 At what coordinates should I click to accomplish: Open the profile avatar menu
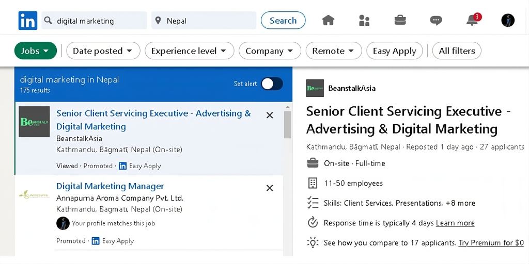[x=508, y=20]
